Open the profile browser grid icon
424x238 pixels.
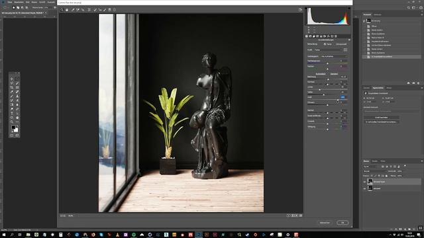[345, 50]
